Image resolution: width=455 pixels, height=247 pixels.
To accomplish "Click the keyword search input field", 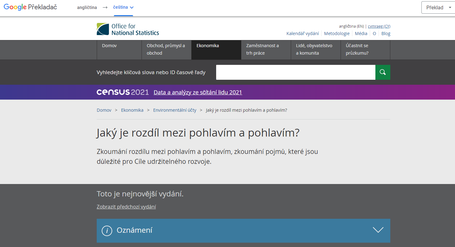I will (x=295, y=72).
